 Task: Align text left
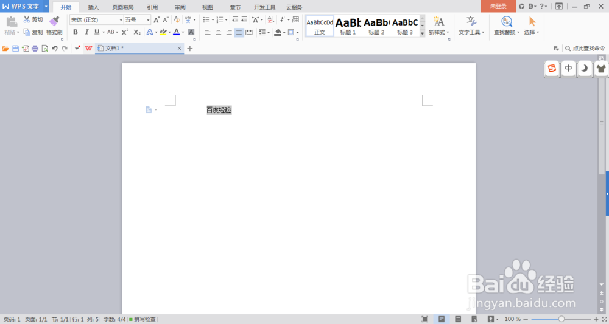pos(208,33)
